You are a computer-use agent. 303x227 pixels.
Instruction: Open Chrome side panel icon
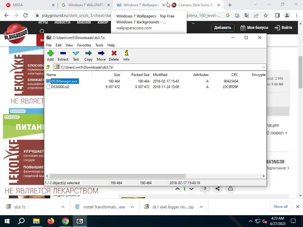278,15
